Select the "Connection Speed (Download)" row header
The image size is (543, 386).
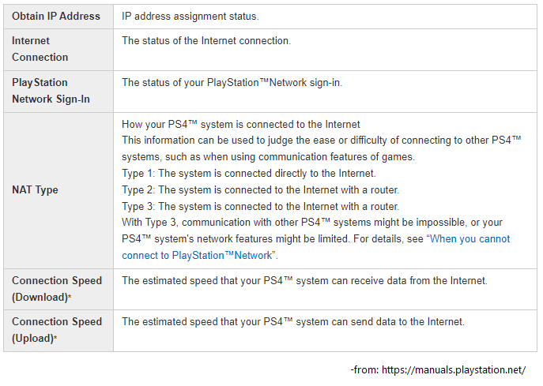click(57, 289)
